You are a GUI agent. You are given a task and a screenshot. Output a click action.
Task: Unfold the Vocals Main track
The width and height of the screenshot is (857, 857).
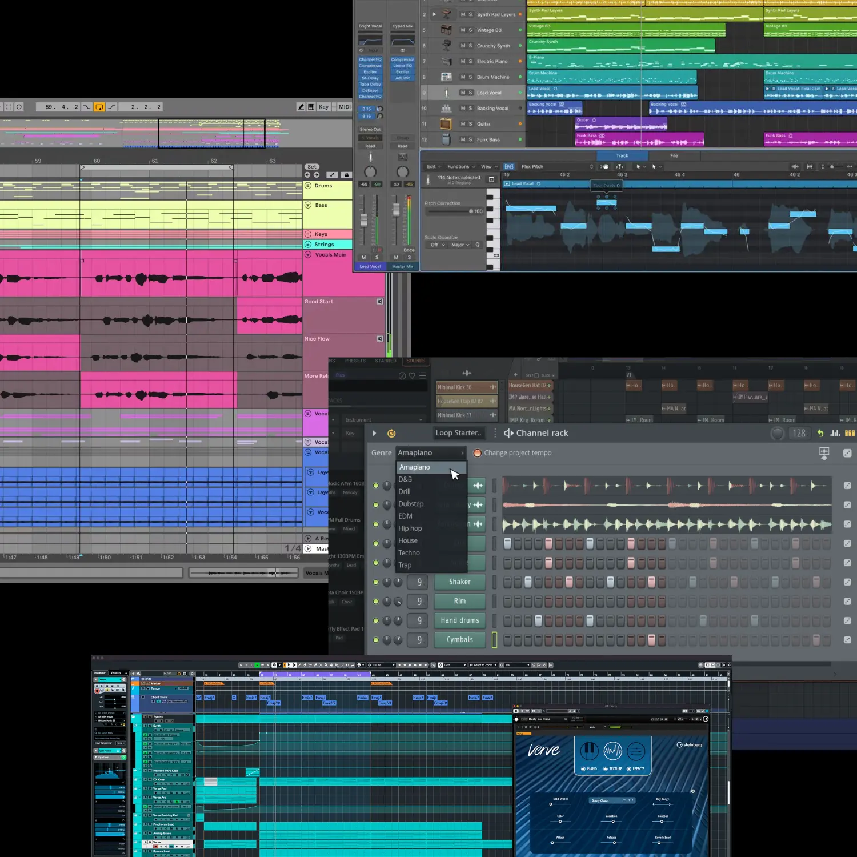tap(308, 255)
